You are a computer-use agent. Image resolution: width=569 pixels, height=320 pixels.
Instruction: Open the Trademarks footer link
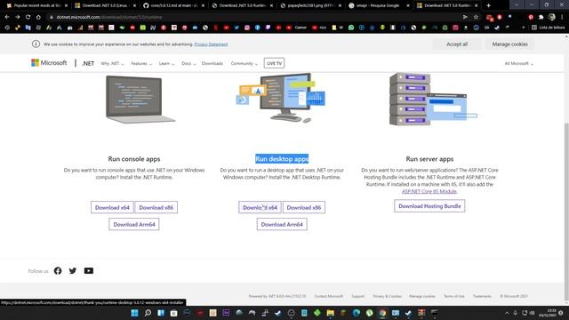coord(482,296)
